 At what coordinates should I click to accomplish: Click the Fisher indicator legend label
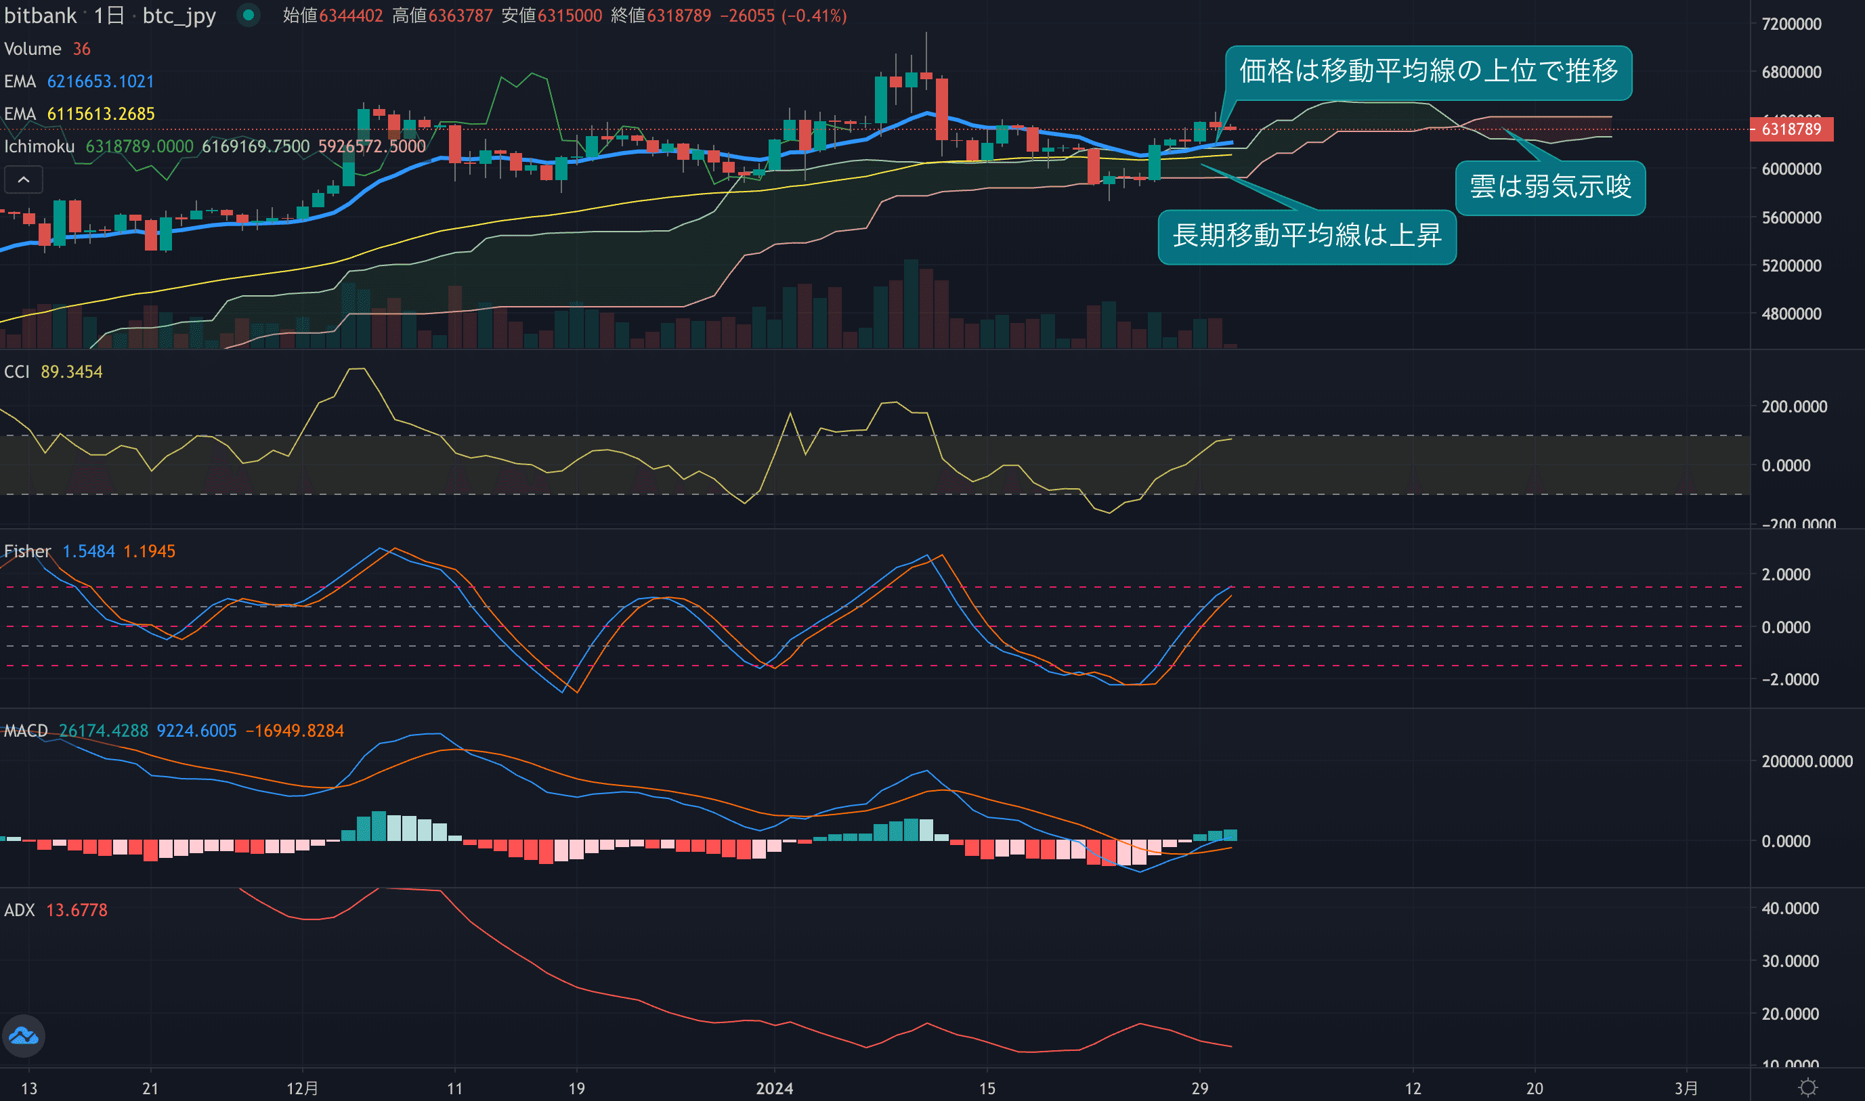point(28,551)
